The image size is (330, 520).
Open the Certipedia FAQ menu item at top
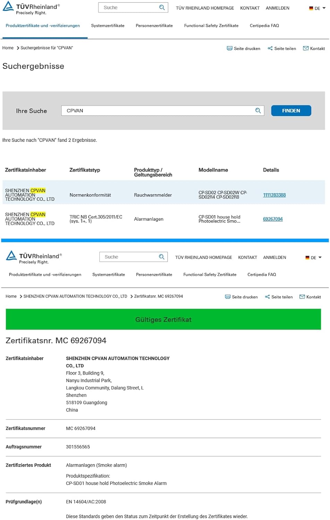click(x=264, y=26)
